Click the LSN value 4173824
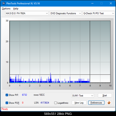The image size is (116, 116). pos(45,103)
